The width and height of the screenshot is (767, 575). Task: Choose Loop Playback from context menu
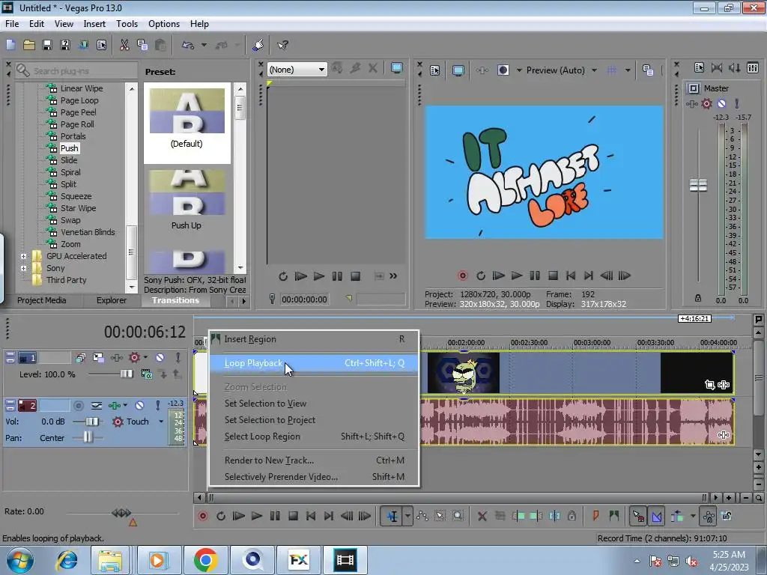click(314, 363)
